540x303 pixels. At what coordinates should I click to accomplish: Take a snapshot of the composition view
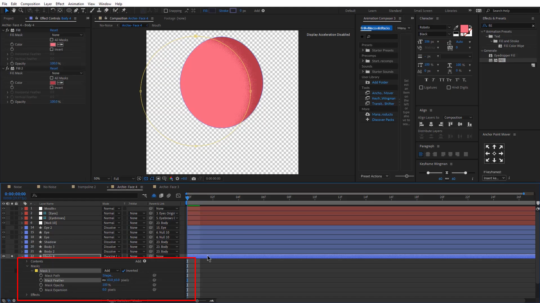point(194,178)
